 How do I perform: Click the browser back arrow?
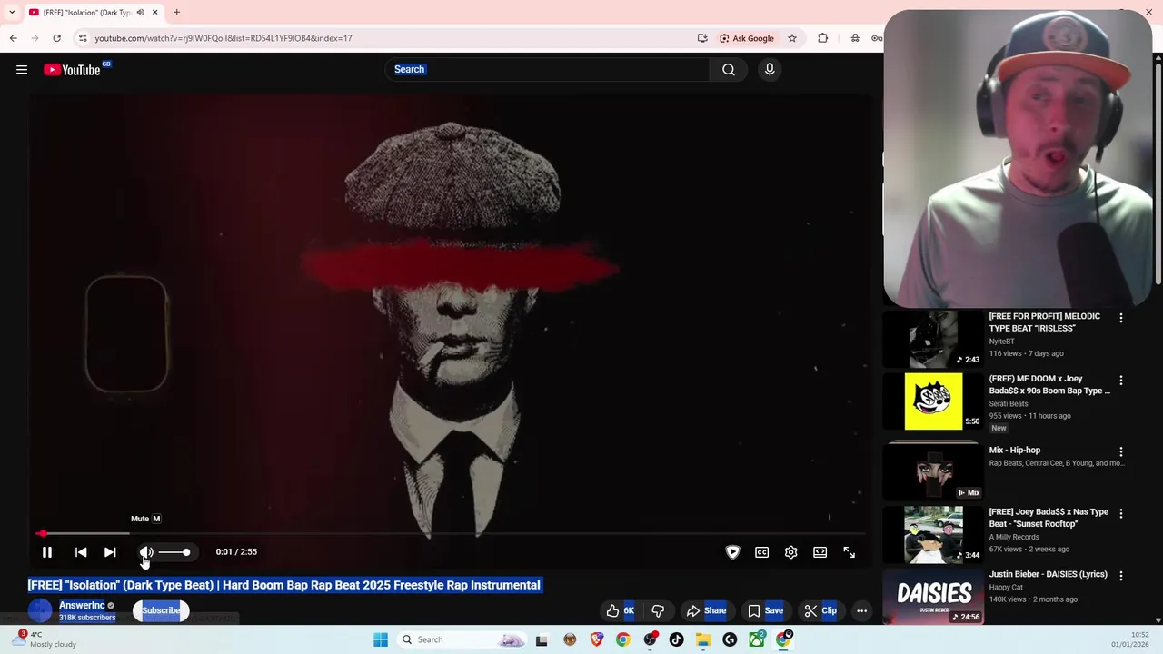(13, 38)
